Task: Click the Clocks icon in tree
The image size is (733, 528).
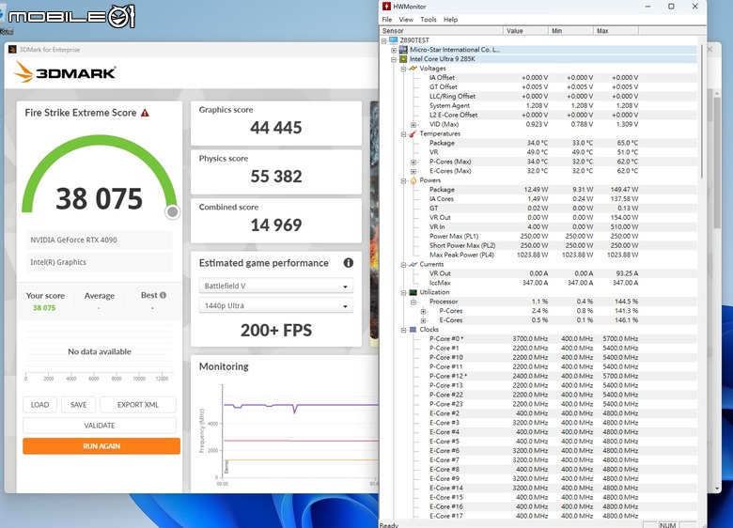Action: coord(413,330)
